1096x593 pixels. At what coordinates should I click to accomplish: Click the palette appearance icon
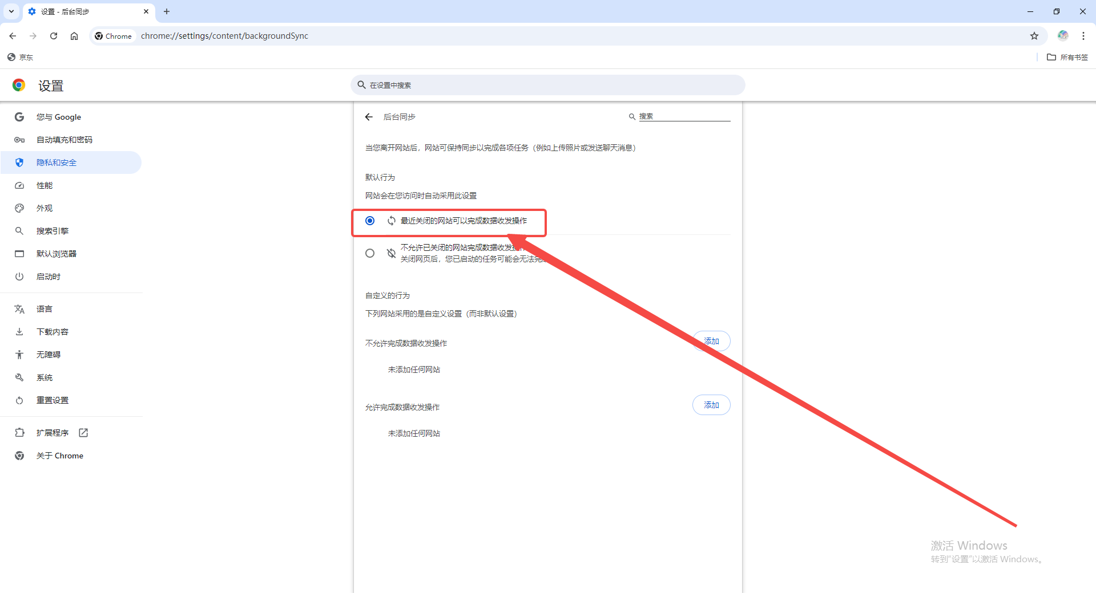pyautogui.click(x=19, y=208)
